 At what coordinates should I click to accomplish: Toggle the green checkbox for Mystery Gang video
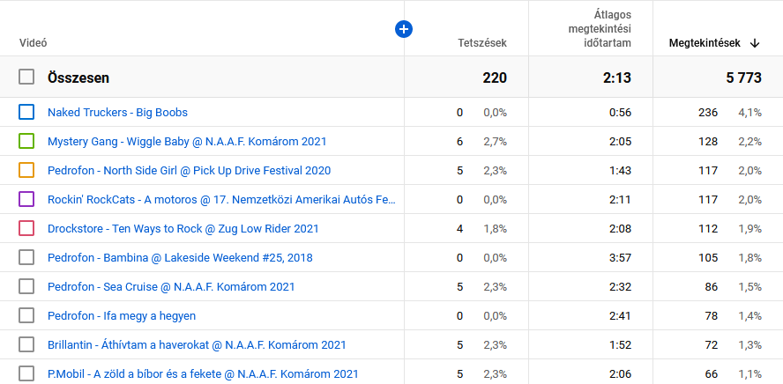tap(26, 141)
